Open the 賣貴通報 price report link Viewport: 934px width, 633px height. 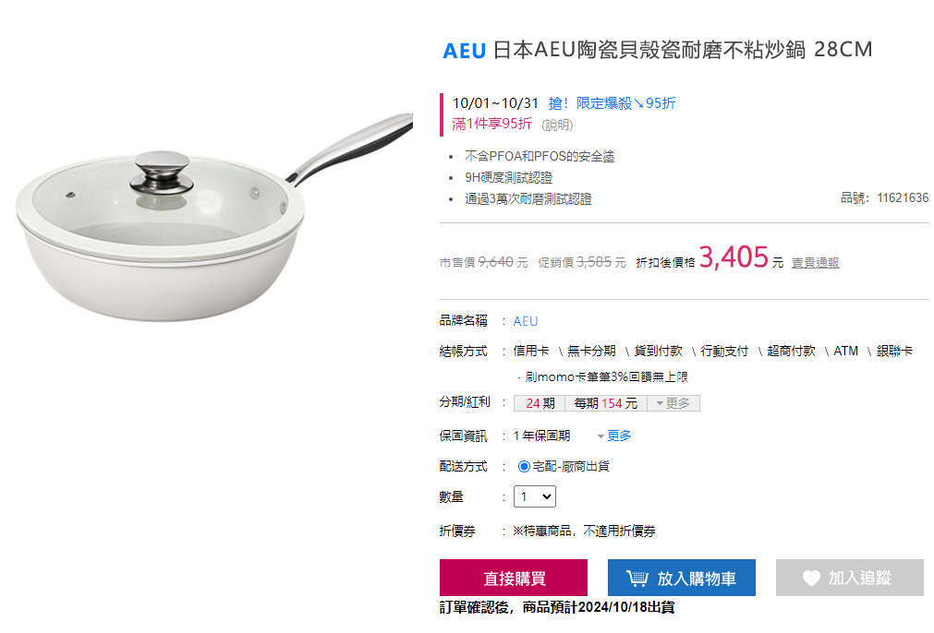(x=815, y=262)
